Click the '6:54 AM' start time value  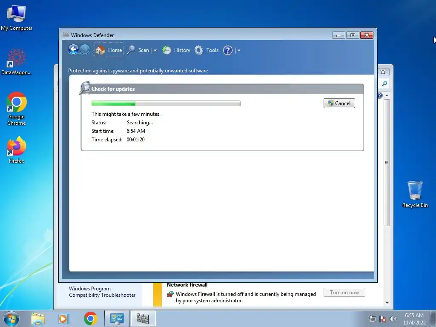(136, 131)
